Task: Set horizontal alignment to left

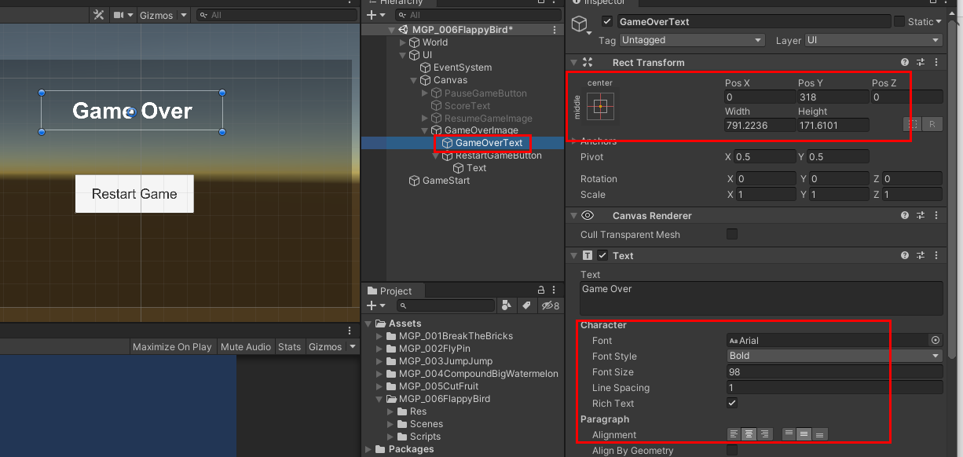Action: 734,434
